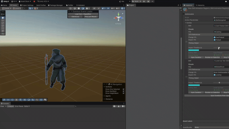This screenshot has height=129, width=229.
Task: Click the Load Hub + Expedition button
Action: [x=83, y=14]
